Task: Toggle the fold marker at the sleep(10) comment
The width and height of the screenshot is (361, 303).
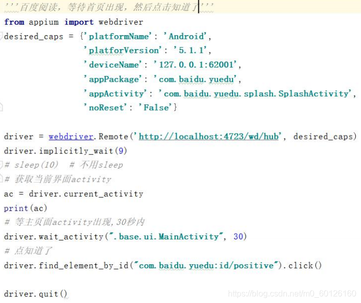Action: 1,165
